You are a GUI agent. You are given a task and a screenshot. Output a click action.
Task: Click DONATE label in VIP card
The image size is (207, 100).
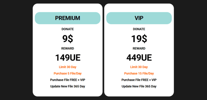pyautogui.click(x=139, y=29)
